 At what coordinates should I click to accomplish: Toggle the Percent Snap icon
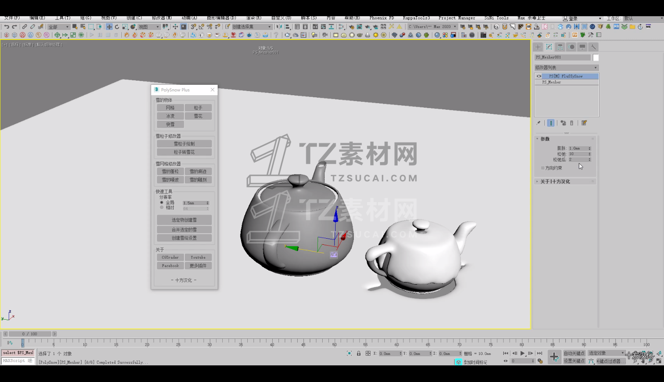[209, 27]
